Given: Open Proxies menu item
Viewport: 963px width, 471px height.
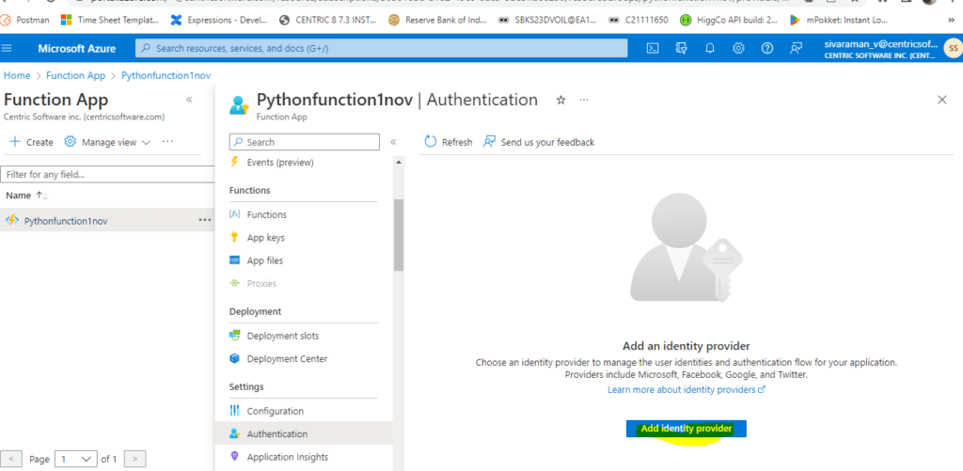Looking at the screenshot, I should tap(261, 284).
